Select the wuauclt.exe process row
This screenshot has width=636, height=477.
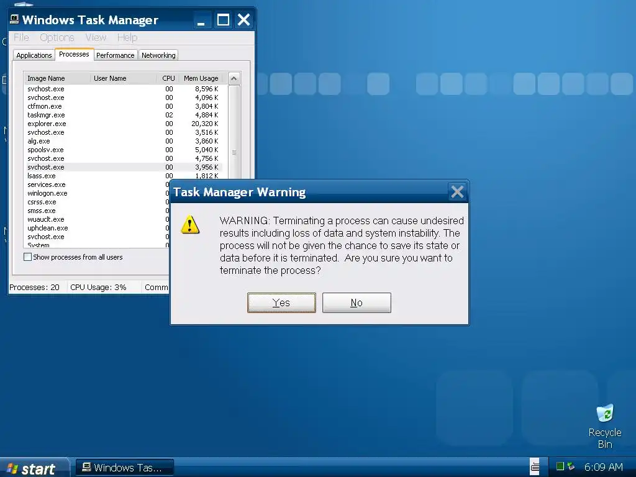click(97, 219)
